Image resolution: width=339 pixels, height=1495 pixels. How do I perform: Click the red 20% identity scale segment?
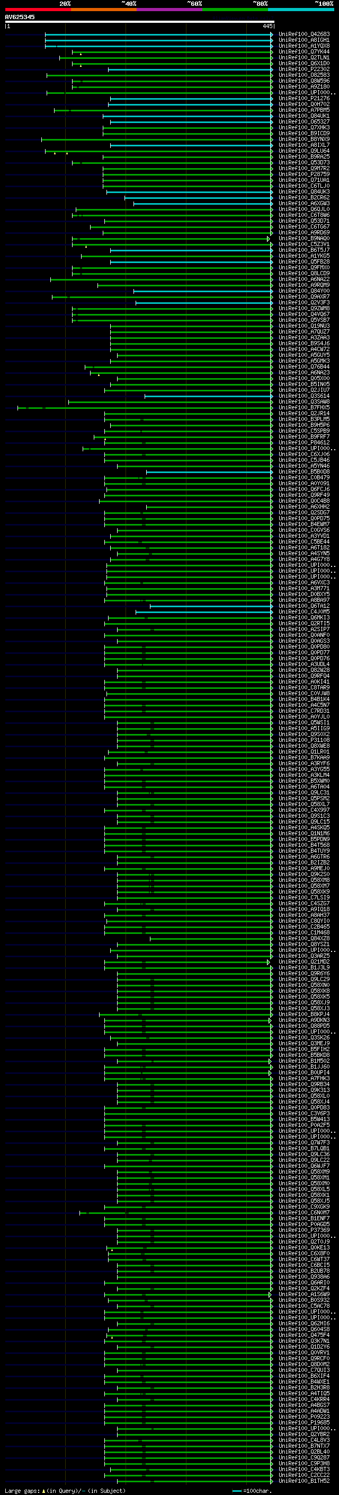pos(38,10)
